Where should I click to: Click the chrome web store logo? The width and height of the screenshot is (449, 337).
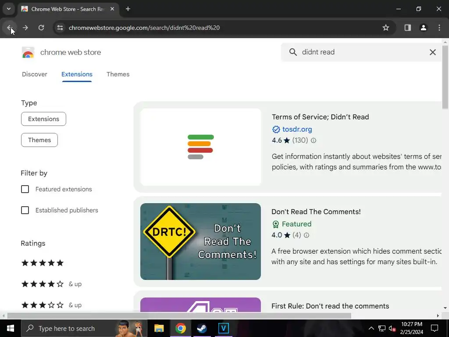tap(28, 53)
